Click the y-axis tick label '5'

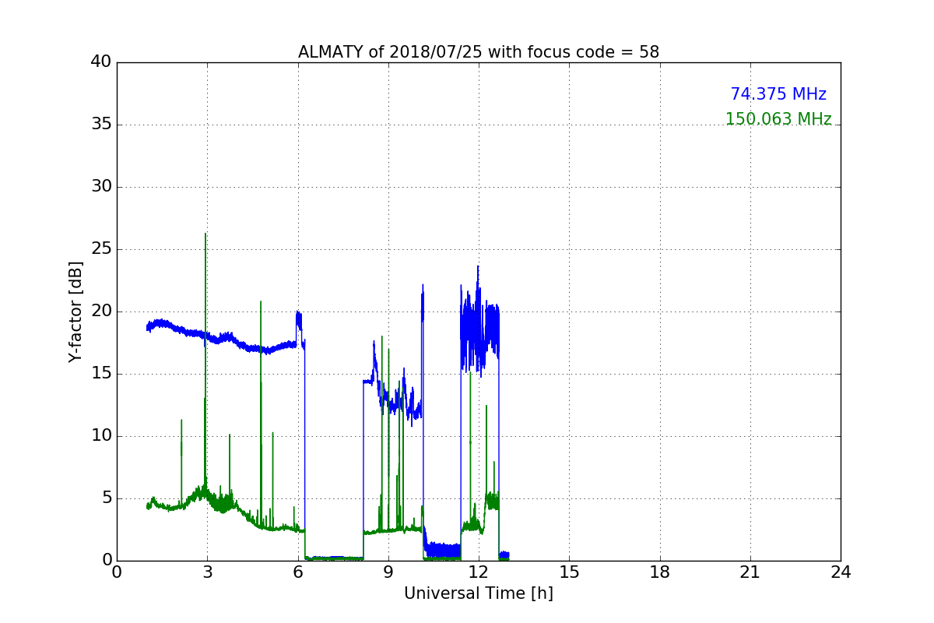(x=107, y=498)
